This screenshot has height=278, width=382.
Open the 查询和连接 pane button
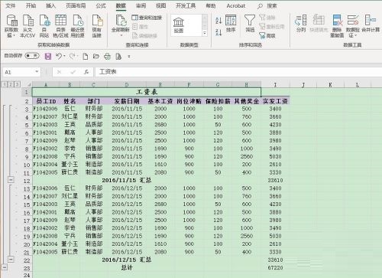147,18
